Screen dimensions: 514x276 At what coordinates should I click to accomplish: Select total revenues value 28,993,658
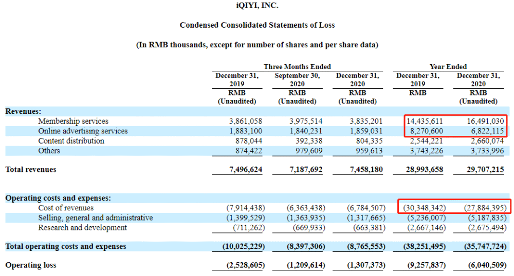tap(425, 169)
